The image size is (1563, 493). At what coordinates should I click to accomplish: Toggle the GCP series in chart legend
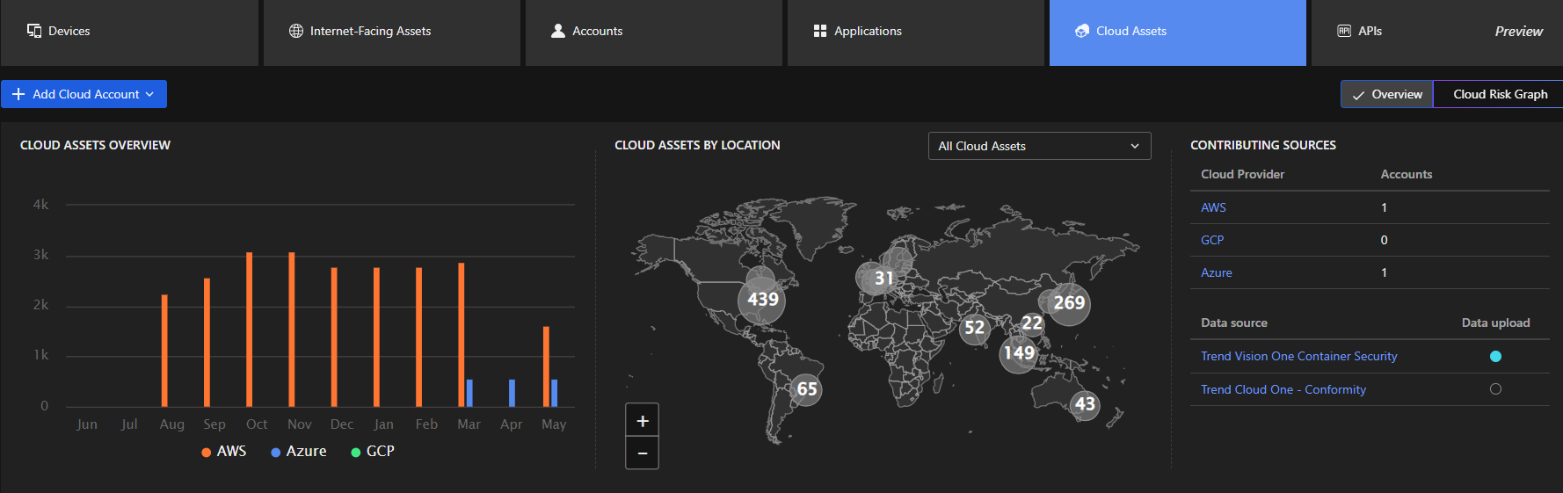373,452
